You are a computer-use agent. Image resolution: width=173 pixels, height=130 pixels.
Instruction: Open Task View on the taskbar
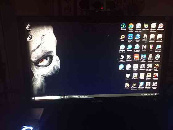click(62, 97)
